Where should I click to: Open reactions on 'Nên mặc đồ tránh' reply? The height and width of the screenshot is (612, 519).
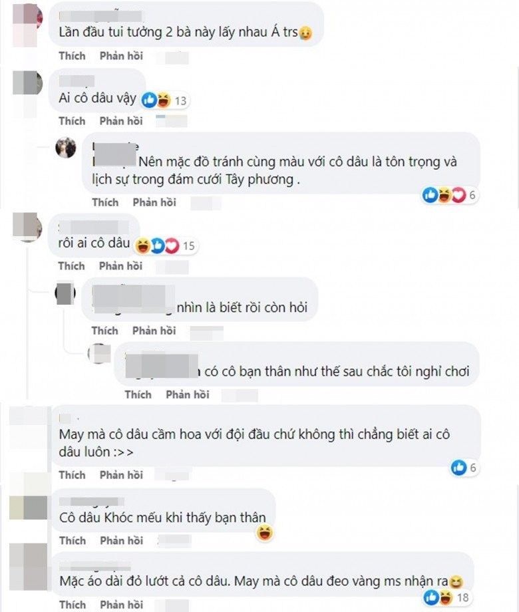point(450,195)
